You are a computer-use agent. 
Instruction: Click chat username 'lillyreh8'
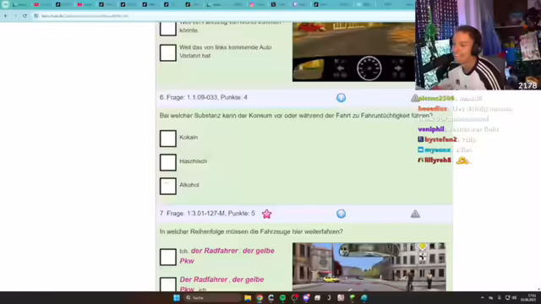pyautogui.click(x=438, y=160)
